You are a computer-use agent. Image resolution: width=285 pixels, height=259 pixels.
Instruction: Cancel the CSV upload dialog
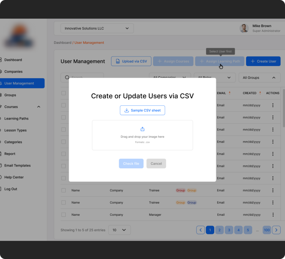(156, 164)
